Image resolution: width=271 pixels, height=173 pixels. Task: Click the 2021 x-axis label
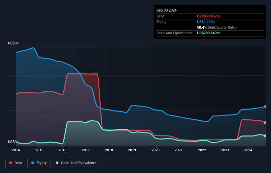(x=179, y=150)
